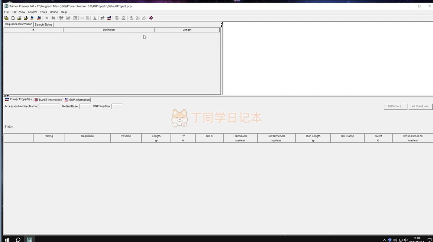Open the Analyze menu
This screenshot has height=242, width=433.
tap(33, 12)
